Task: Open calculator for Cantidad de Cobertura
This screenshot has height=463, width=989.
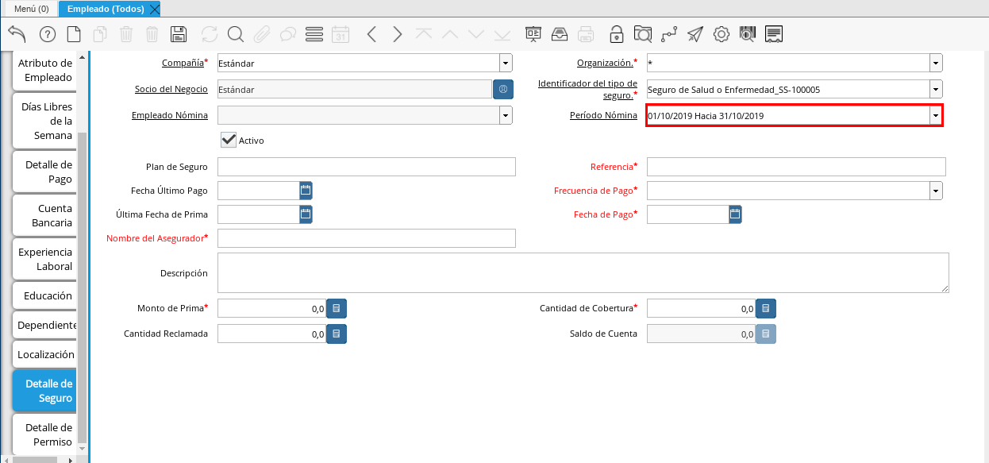Action: click(x=766, y=308)
